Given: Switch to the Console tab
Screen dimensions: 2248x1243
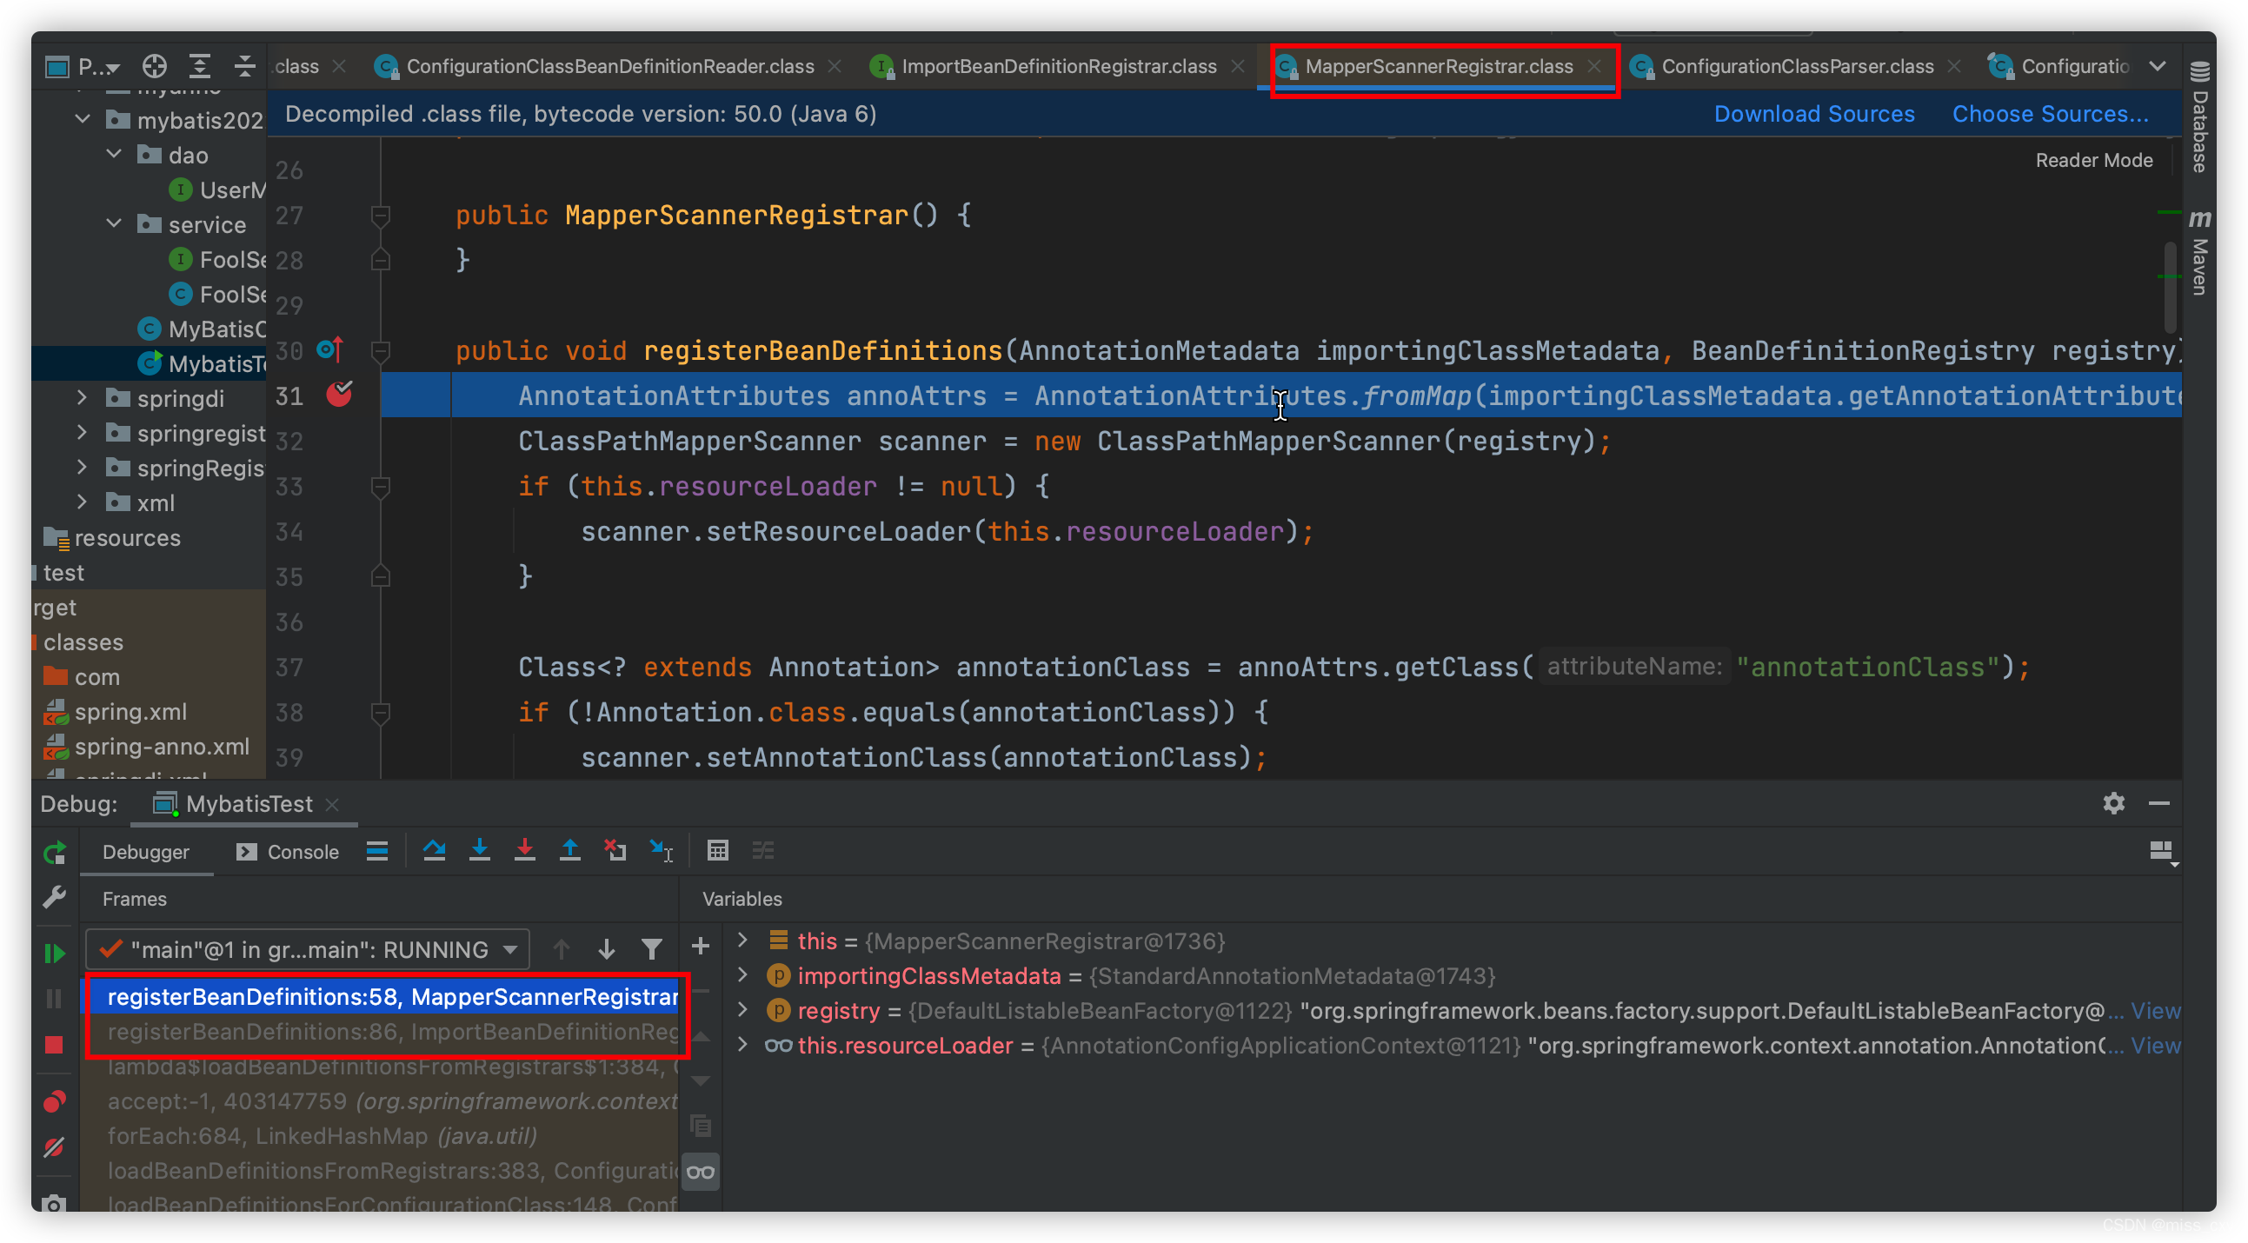Looking at the screenshot, I should pos(287,851).
